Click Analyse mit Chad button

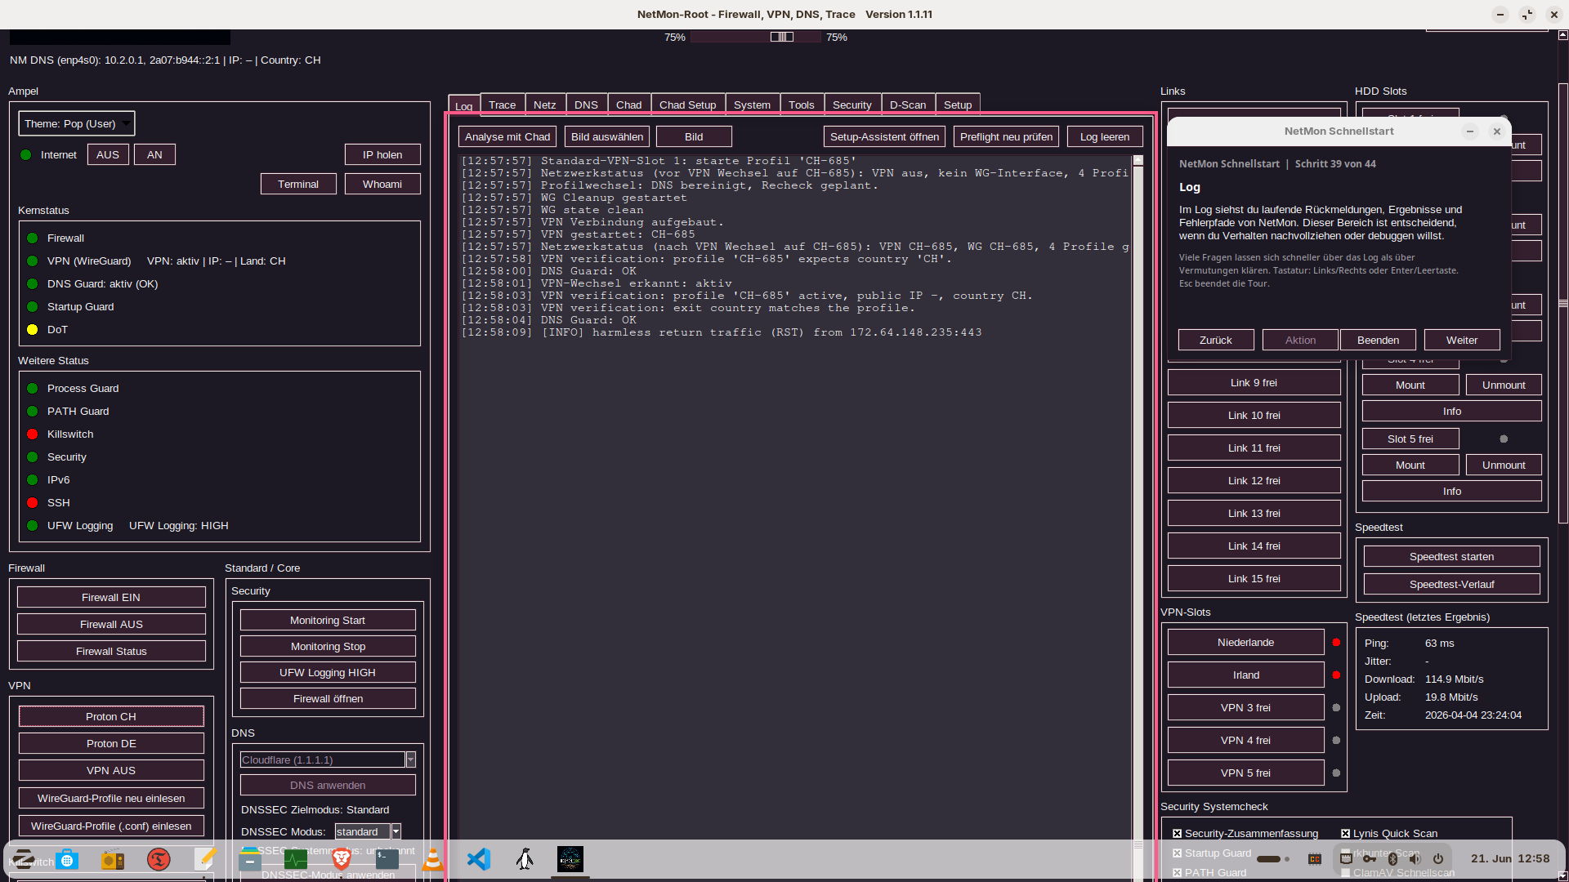coord(507,137)
